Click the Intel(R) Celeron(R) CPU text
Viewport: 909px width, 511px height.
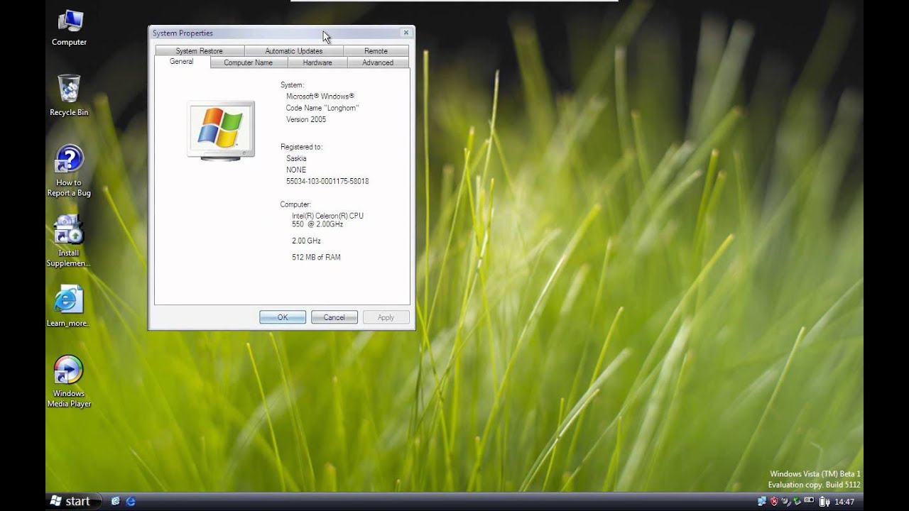327,216
